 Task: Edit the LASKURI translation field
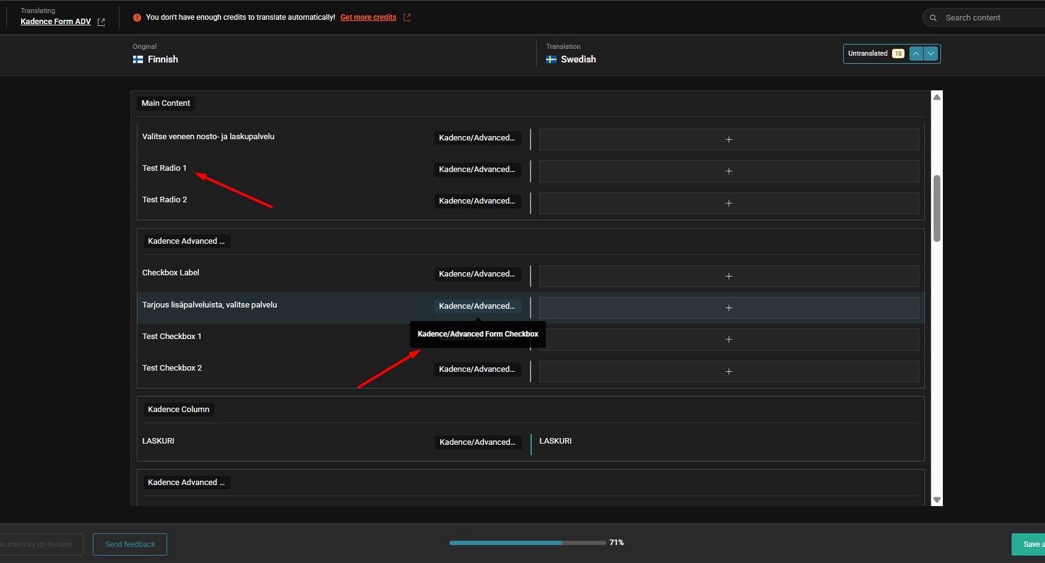(x=728, y=442)
